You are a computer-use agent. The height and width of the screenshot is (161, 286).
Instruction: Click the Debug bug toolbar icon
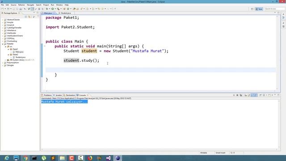pyautogui.click(x=47, y=9)
